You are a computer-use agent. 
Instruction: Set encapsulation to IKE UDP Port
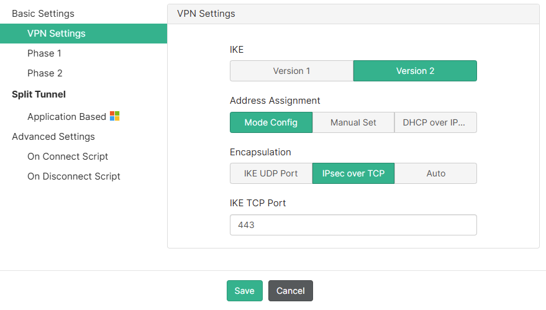click(x=271, y=173)
